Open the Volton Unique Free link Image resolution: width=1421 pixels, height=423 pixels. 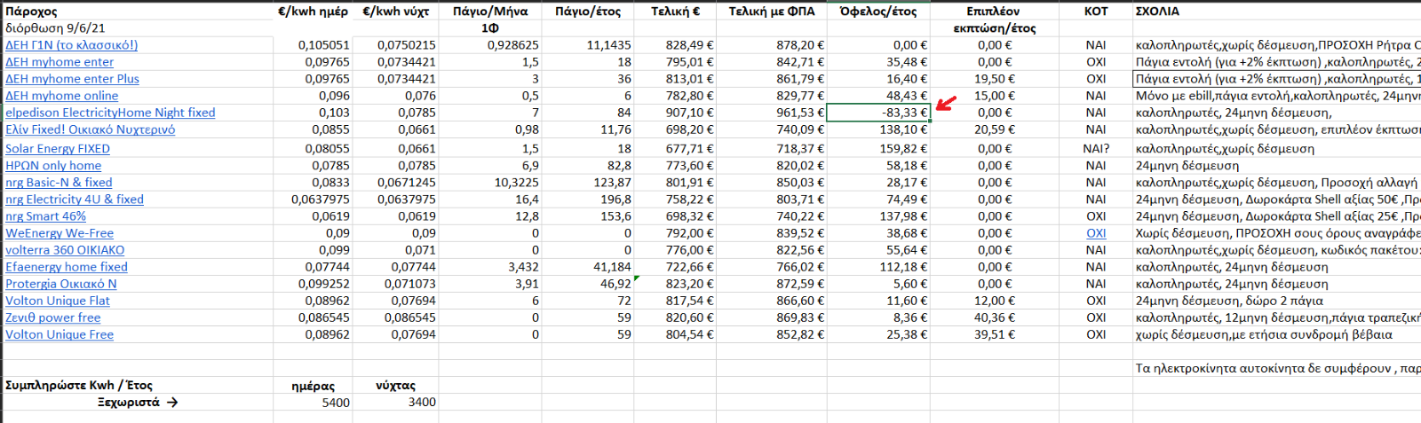tap(60, 334)
